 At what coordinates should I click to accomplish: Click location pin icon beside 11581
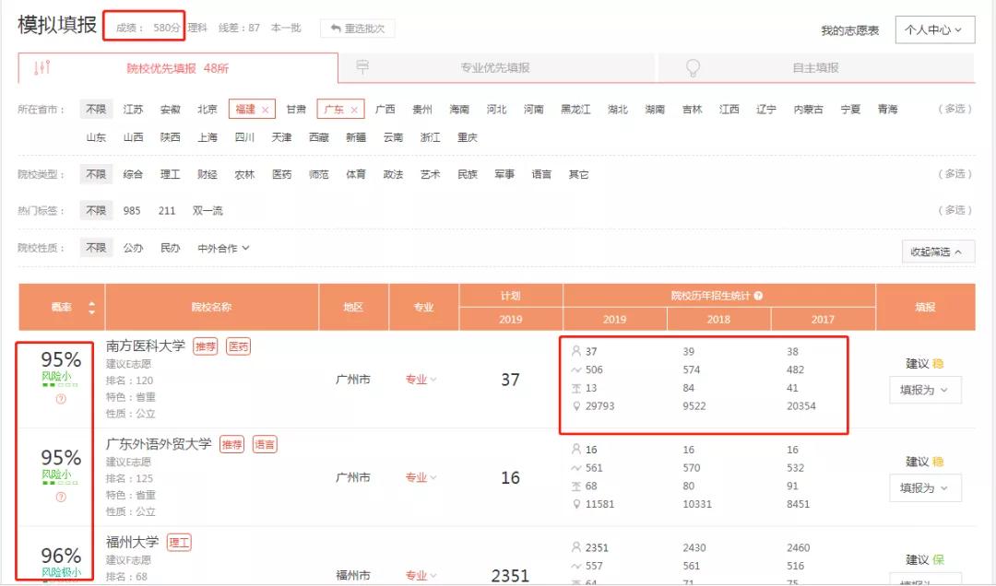click(x=576, y=504)
